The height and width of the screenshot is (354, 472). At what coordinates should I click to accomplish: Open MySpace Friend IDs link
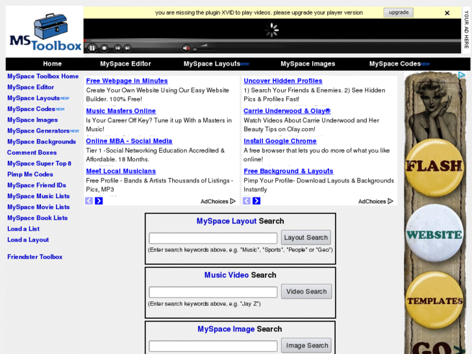(x=36, y=185)
